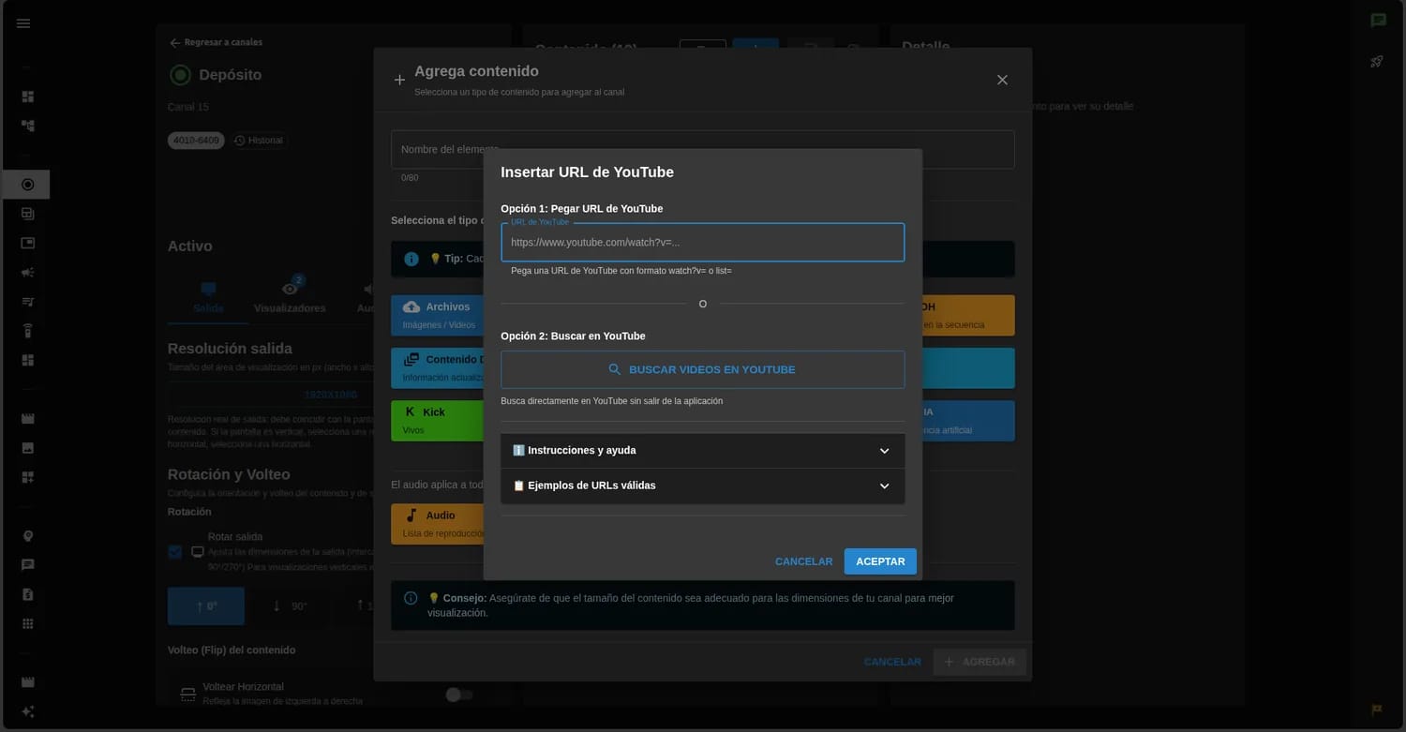Choose the Archivos content type card

pos(438,316)
